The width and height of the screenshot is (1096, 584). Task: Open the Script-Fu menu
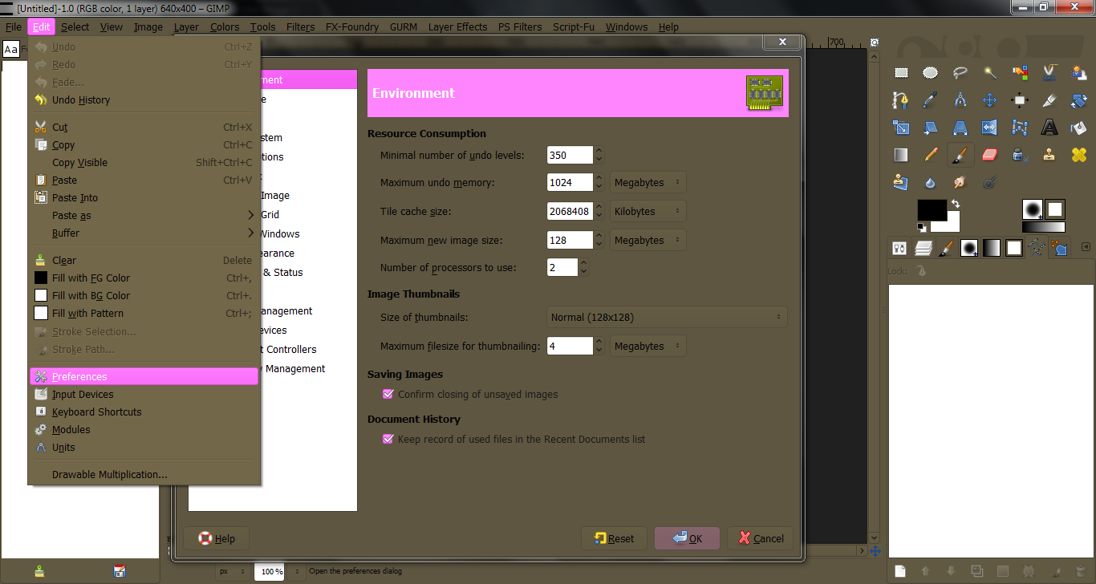point(574,26)
